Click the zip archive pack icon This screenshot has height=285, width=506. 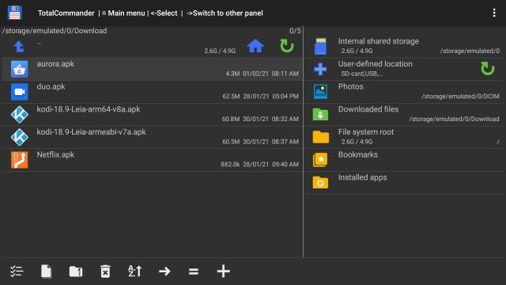click(x=76, y=271)
